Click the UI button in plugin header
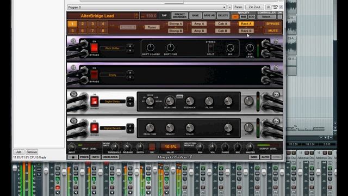 268,7
